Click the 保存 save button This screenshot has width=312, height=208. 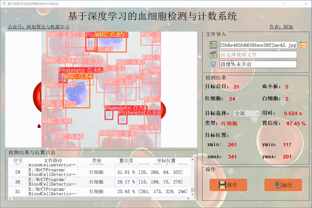coord(228,185)
